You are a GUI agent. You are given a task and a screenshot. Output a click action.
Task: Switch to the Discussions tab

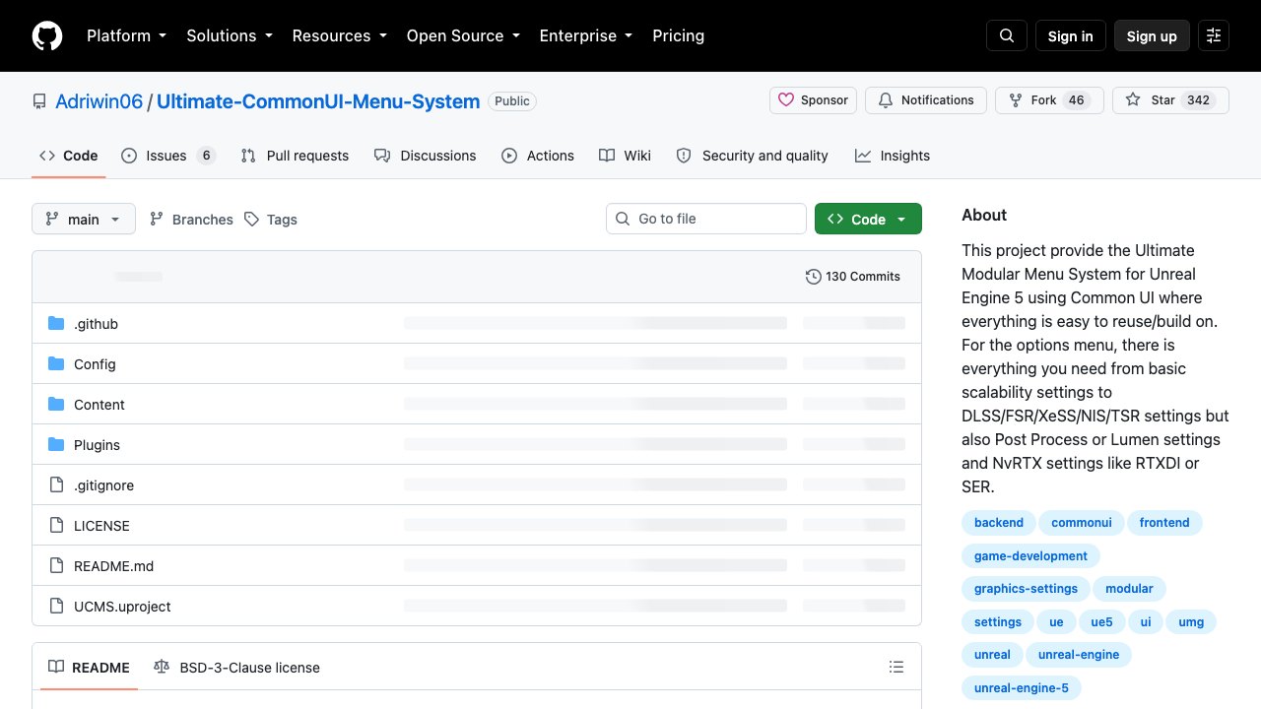426,156
